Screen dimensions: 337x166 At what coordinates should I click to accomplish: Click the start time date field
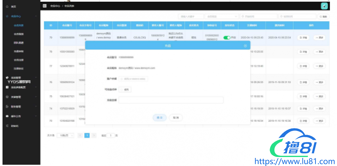point(259,16)
